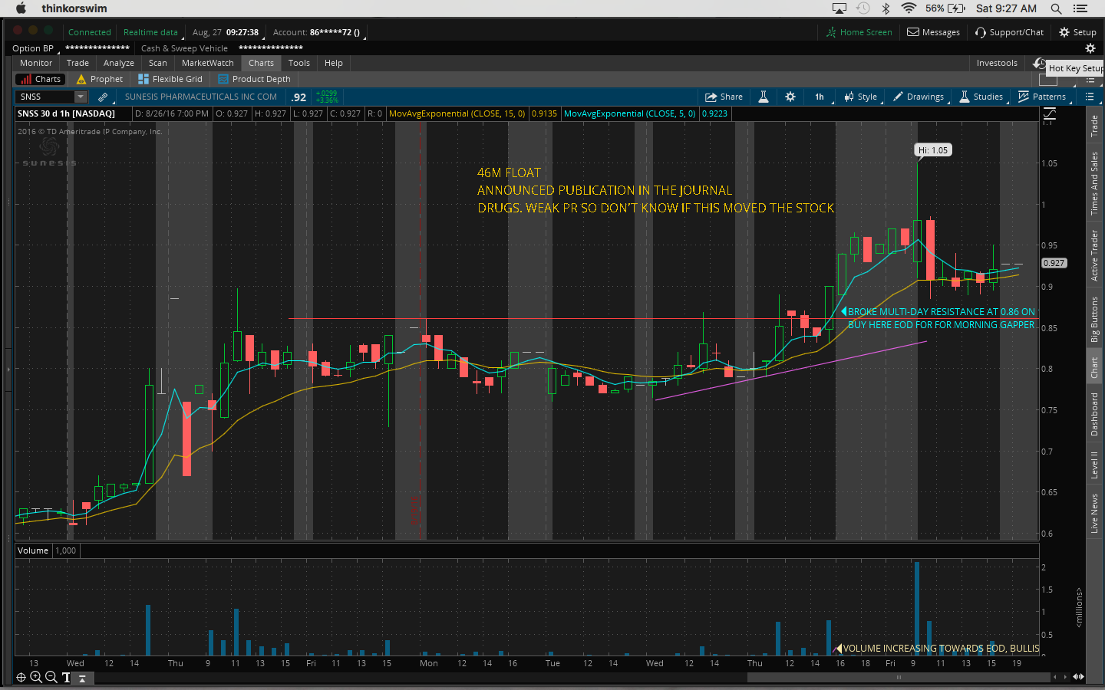Select the crosshair pan tool icon

tap(21, 677)
